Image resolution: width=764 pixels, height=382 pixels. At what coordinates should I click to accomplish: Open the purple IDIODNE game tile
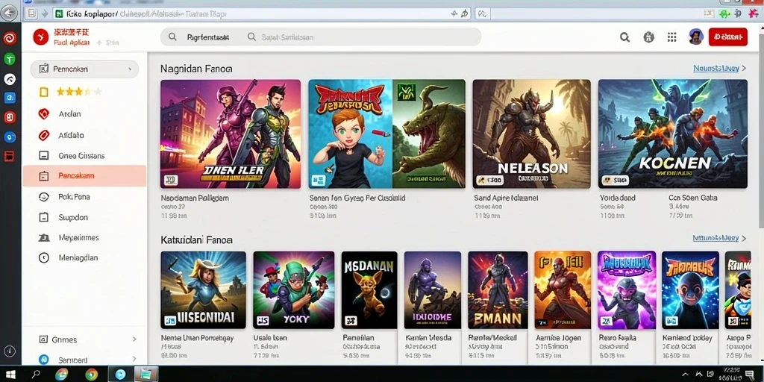click(433, 290)
